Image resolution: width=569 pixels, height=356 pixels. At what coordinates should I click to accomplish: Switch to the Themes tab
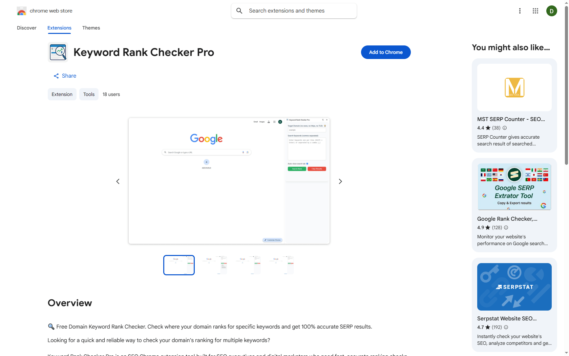pyautogui.click(x=91, y=28)
